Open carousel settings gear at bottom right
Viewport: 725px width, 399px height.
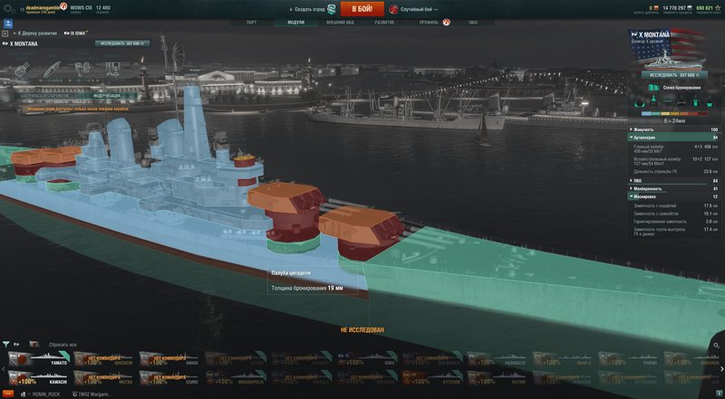coord(716,346)
